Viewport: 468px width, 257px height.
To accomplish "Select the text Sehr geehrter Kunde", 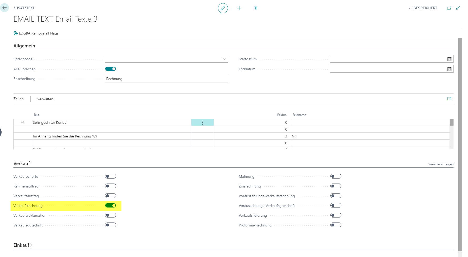I will 50,122.
